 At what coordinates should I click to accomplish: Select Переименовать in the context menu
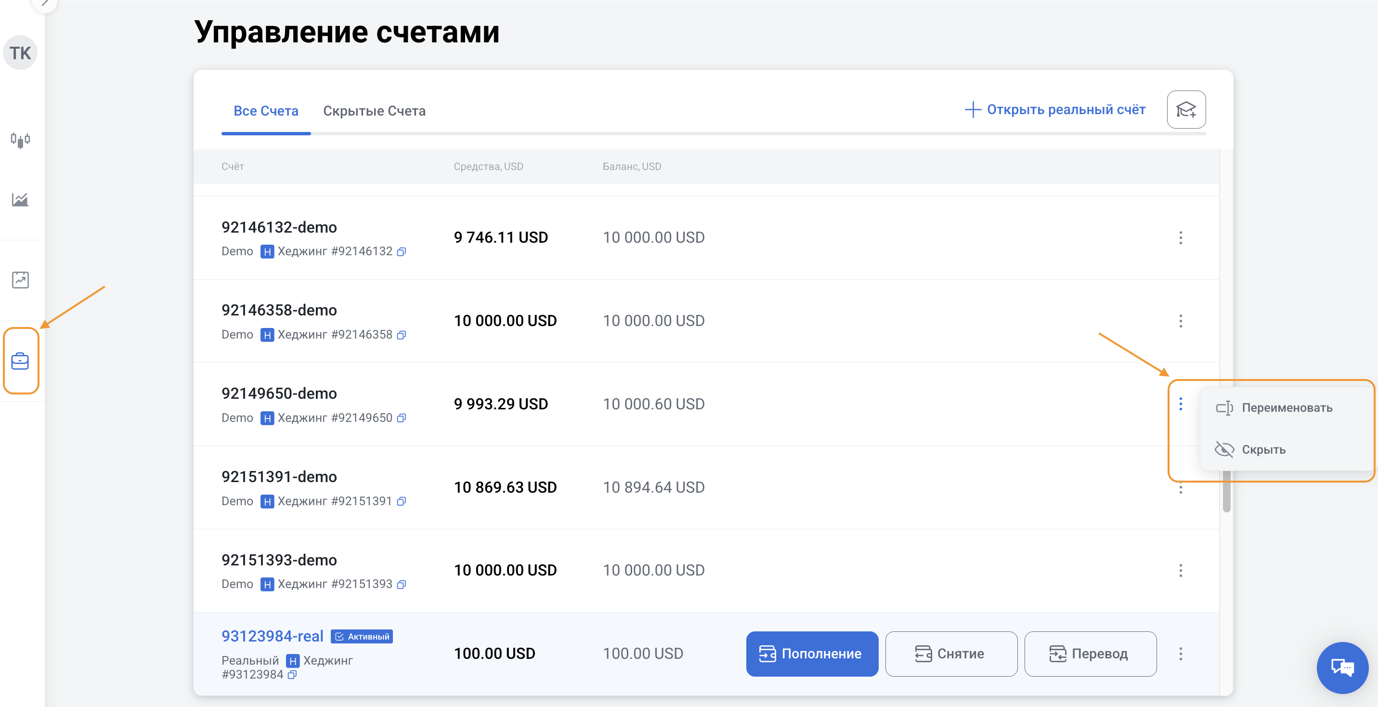(1286, 408)
